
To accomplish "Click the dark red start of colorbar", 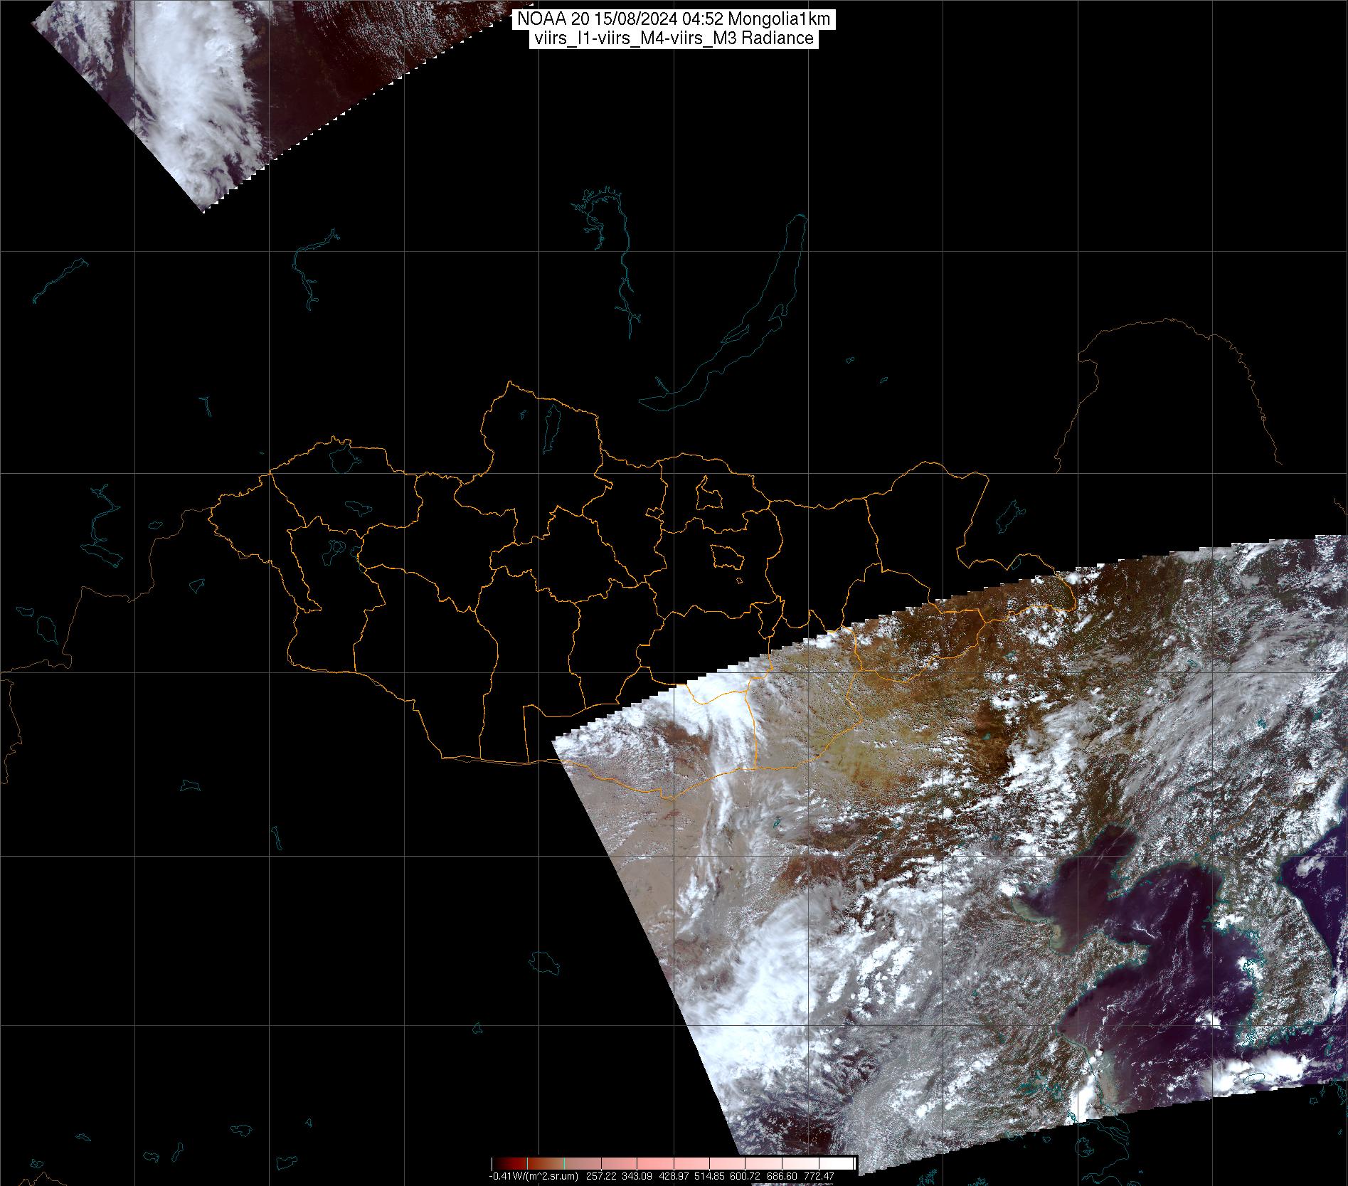I will 498,1164.
